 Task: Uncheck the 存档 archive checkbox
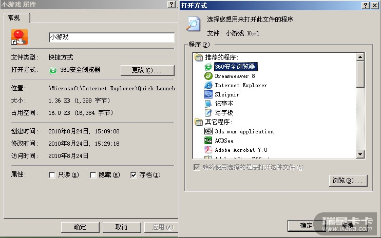coord(134,175)
